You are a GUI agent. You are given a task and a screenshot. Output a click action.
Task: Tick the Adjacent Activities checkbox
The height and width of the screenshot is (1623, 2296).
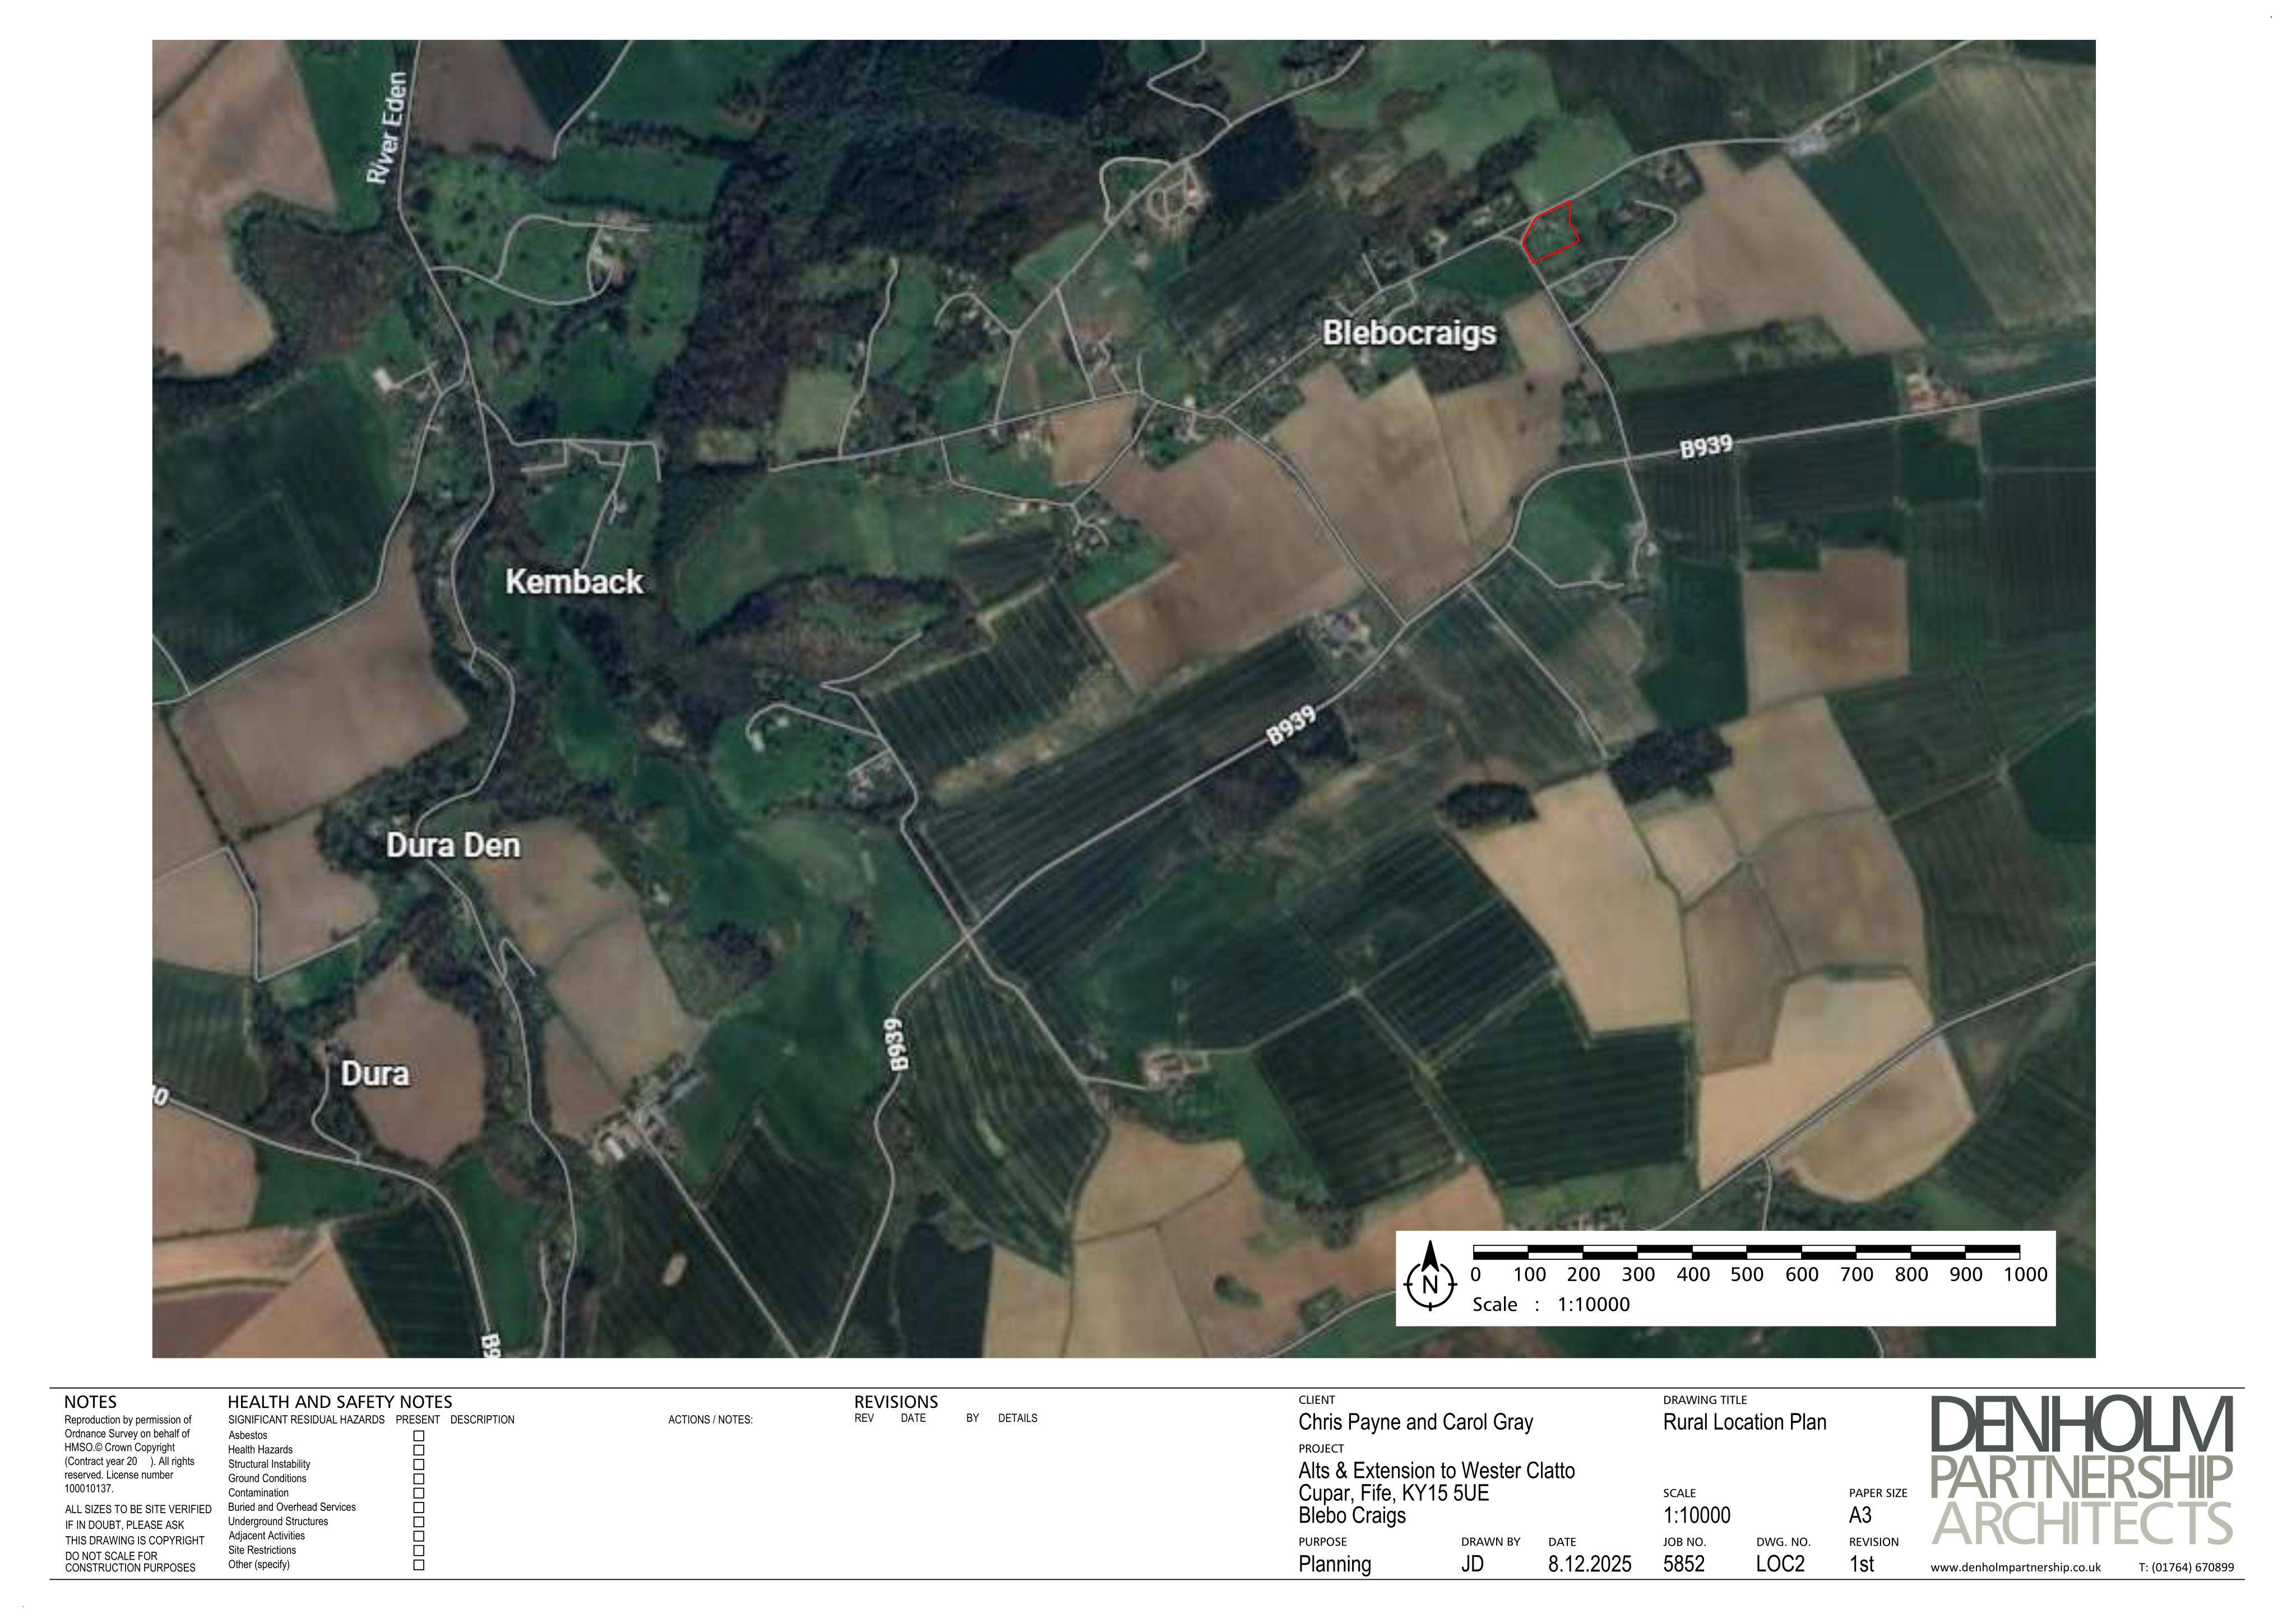[x=418, y=1536]
